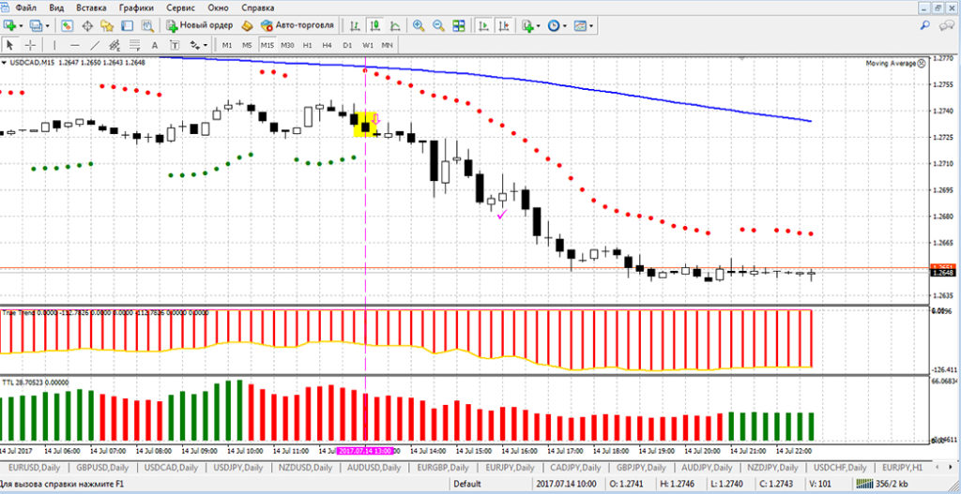961x494 pixels.
Task: Open the Вставка menu
Action: point(91,7)
